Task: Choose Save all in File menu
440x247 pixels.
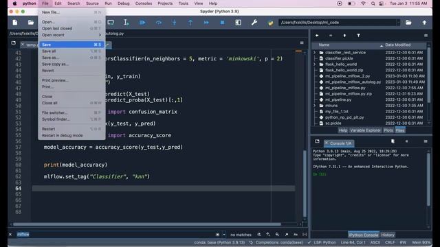Action: coord(71,51)
